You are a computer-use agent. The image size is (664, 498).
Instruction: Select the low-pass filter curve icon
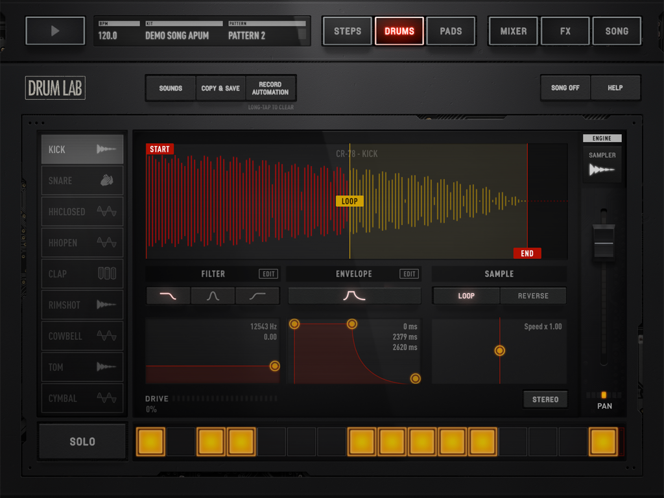coord(168,296)
